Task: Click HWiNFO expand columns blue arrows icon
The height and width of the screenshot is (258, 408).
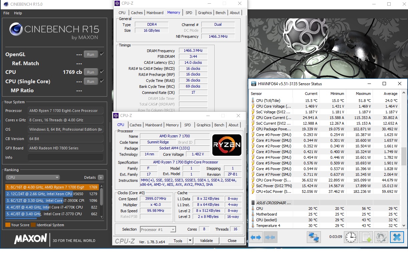Action: point(256,237)
